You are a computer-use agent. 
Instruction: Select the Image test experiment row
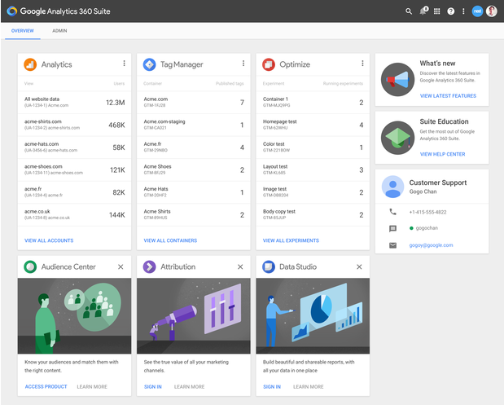coord(313,192)
